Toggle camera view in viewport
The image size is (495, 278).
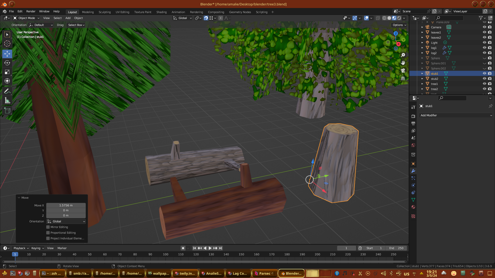403,71
